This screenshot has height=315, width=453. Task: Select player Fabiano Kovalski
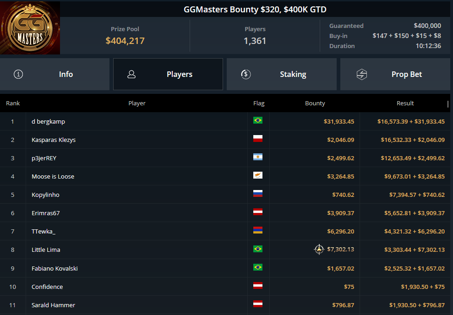coord(55,268)
